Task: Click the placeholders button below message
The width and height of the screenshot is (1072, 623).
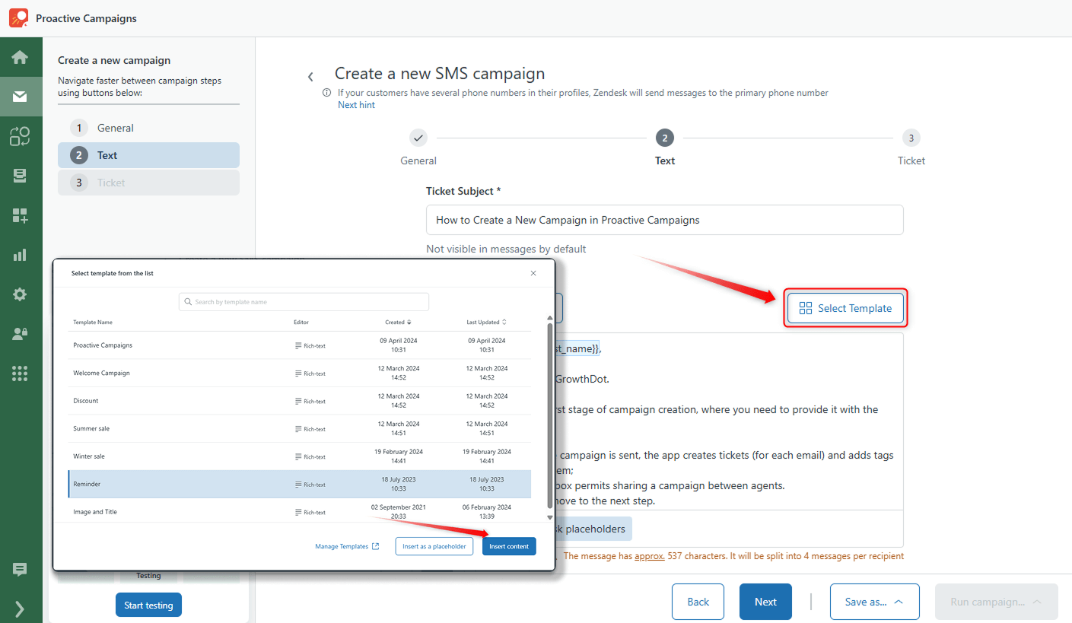Action: tap(594, 529)
